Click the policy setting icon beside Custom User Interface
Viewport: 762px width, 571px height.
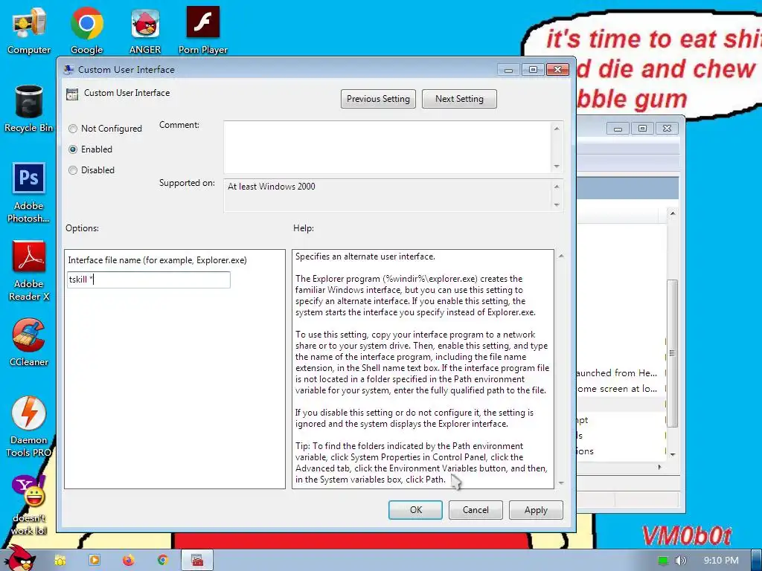[72, 94]
